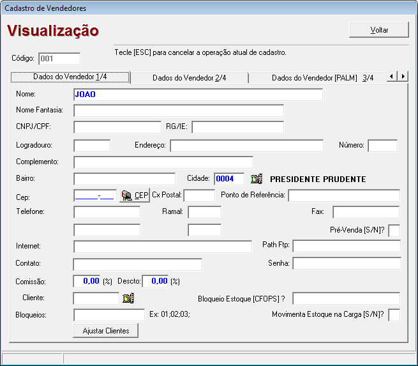Click the Internet address field
The width and height of the screenshot is (418, 366).
pyautogui.click(x=163, y=247)
